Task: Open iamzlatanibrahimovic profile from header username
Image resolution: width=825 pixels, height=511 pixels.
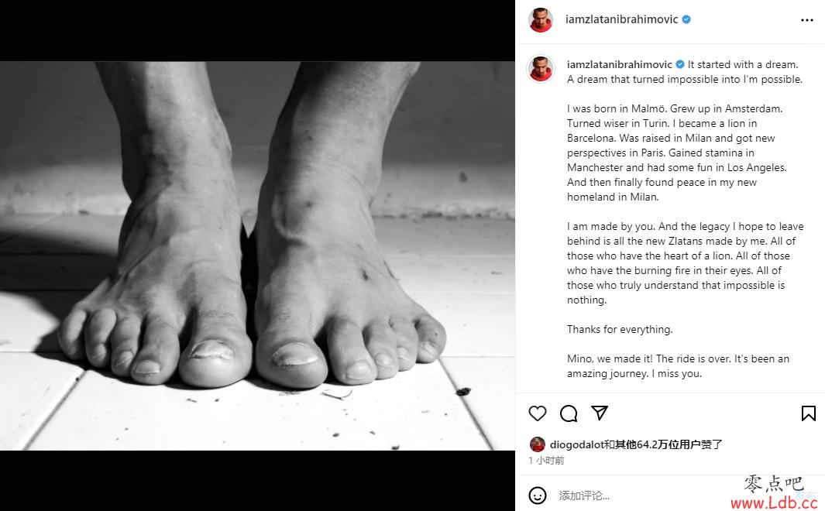Action: (x=621, y=19)
